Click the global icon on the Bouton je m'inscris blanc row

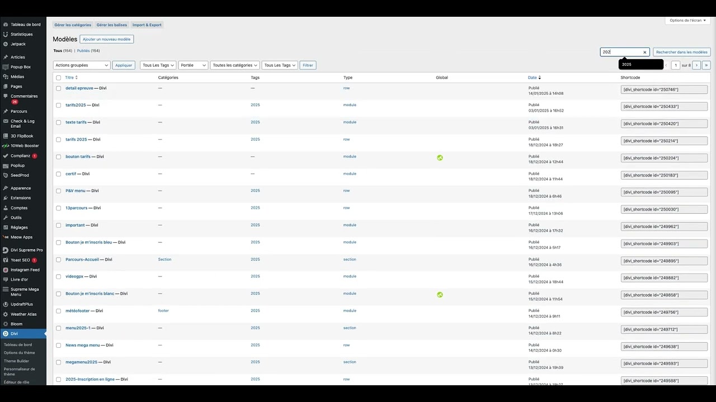tap(440, 295)
